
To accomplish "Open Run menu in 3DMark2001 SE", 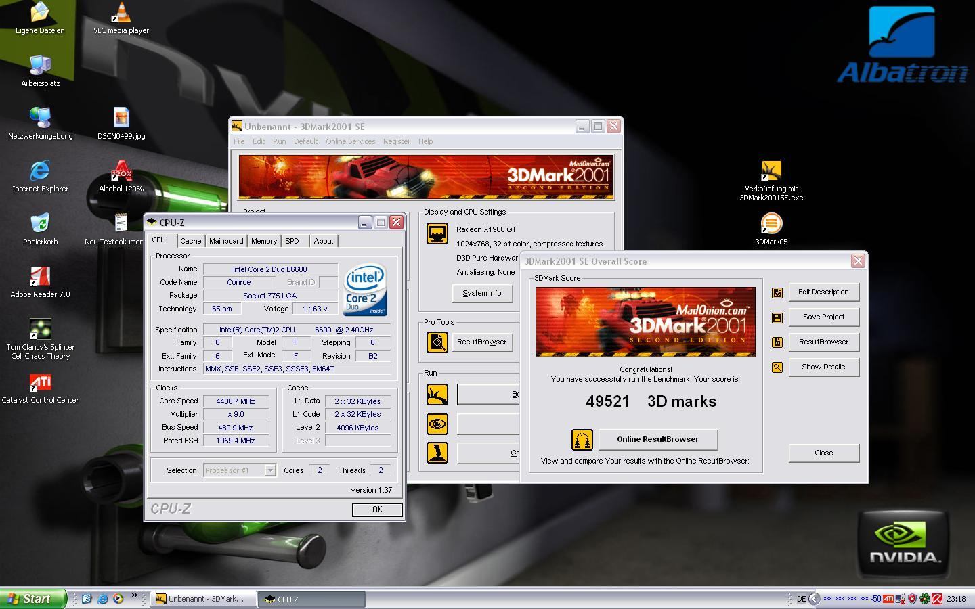I will pos(279,141).
